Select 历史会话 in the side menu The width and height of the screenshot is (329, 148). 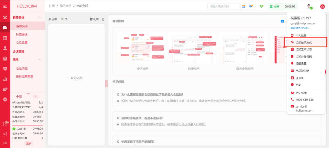tap(22, 34)
